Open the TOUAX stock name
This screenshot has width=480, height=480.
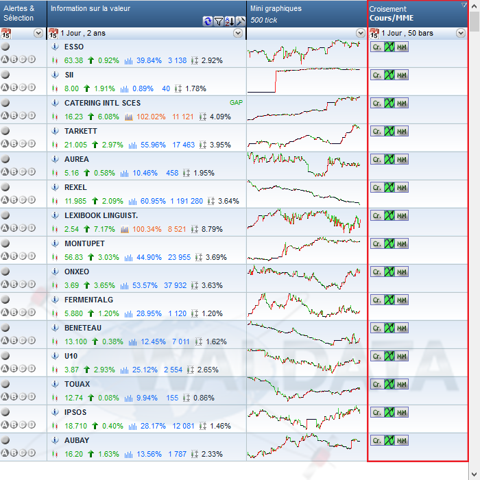pyautogui.click(x=77, y=384)
